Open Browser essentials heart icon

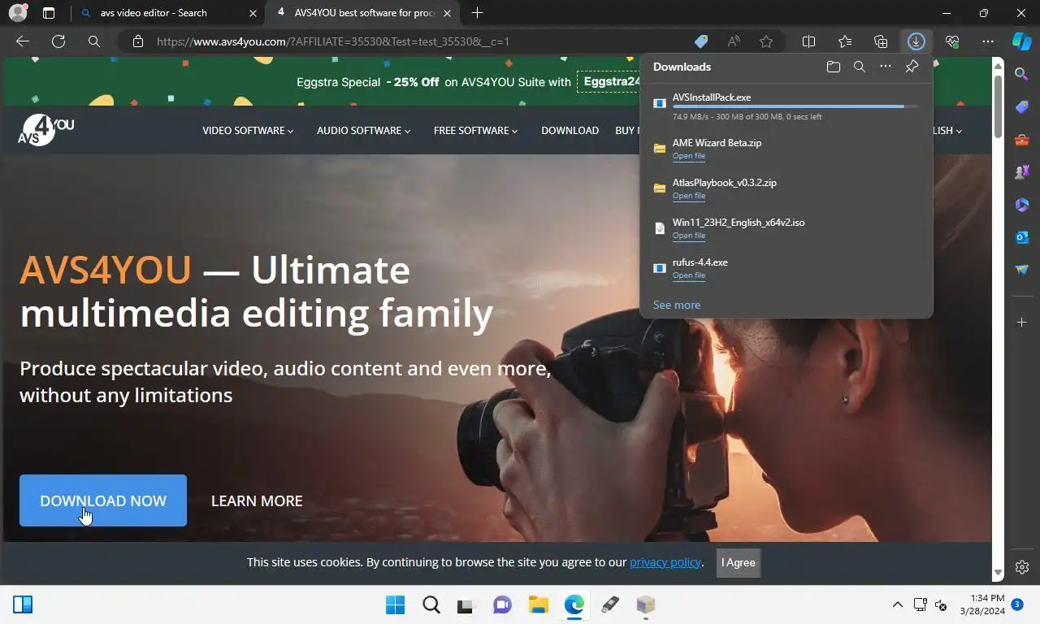tap(952, 41)
